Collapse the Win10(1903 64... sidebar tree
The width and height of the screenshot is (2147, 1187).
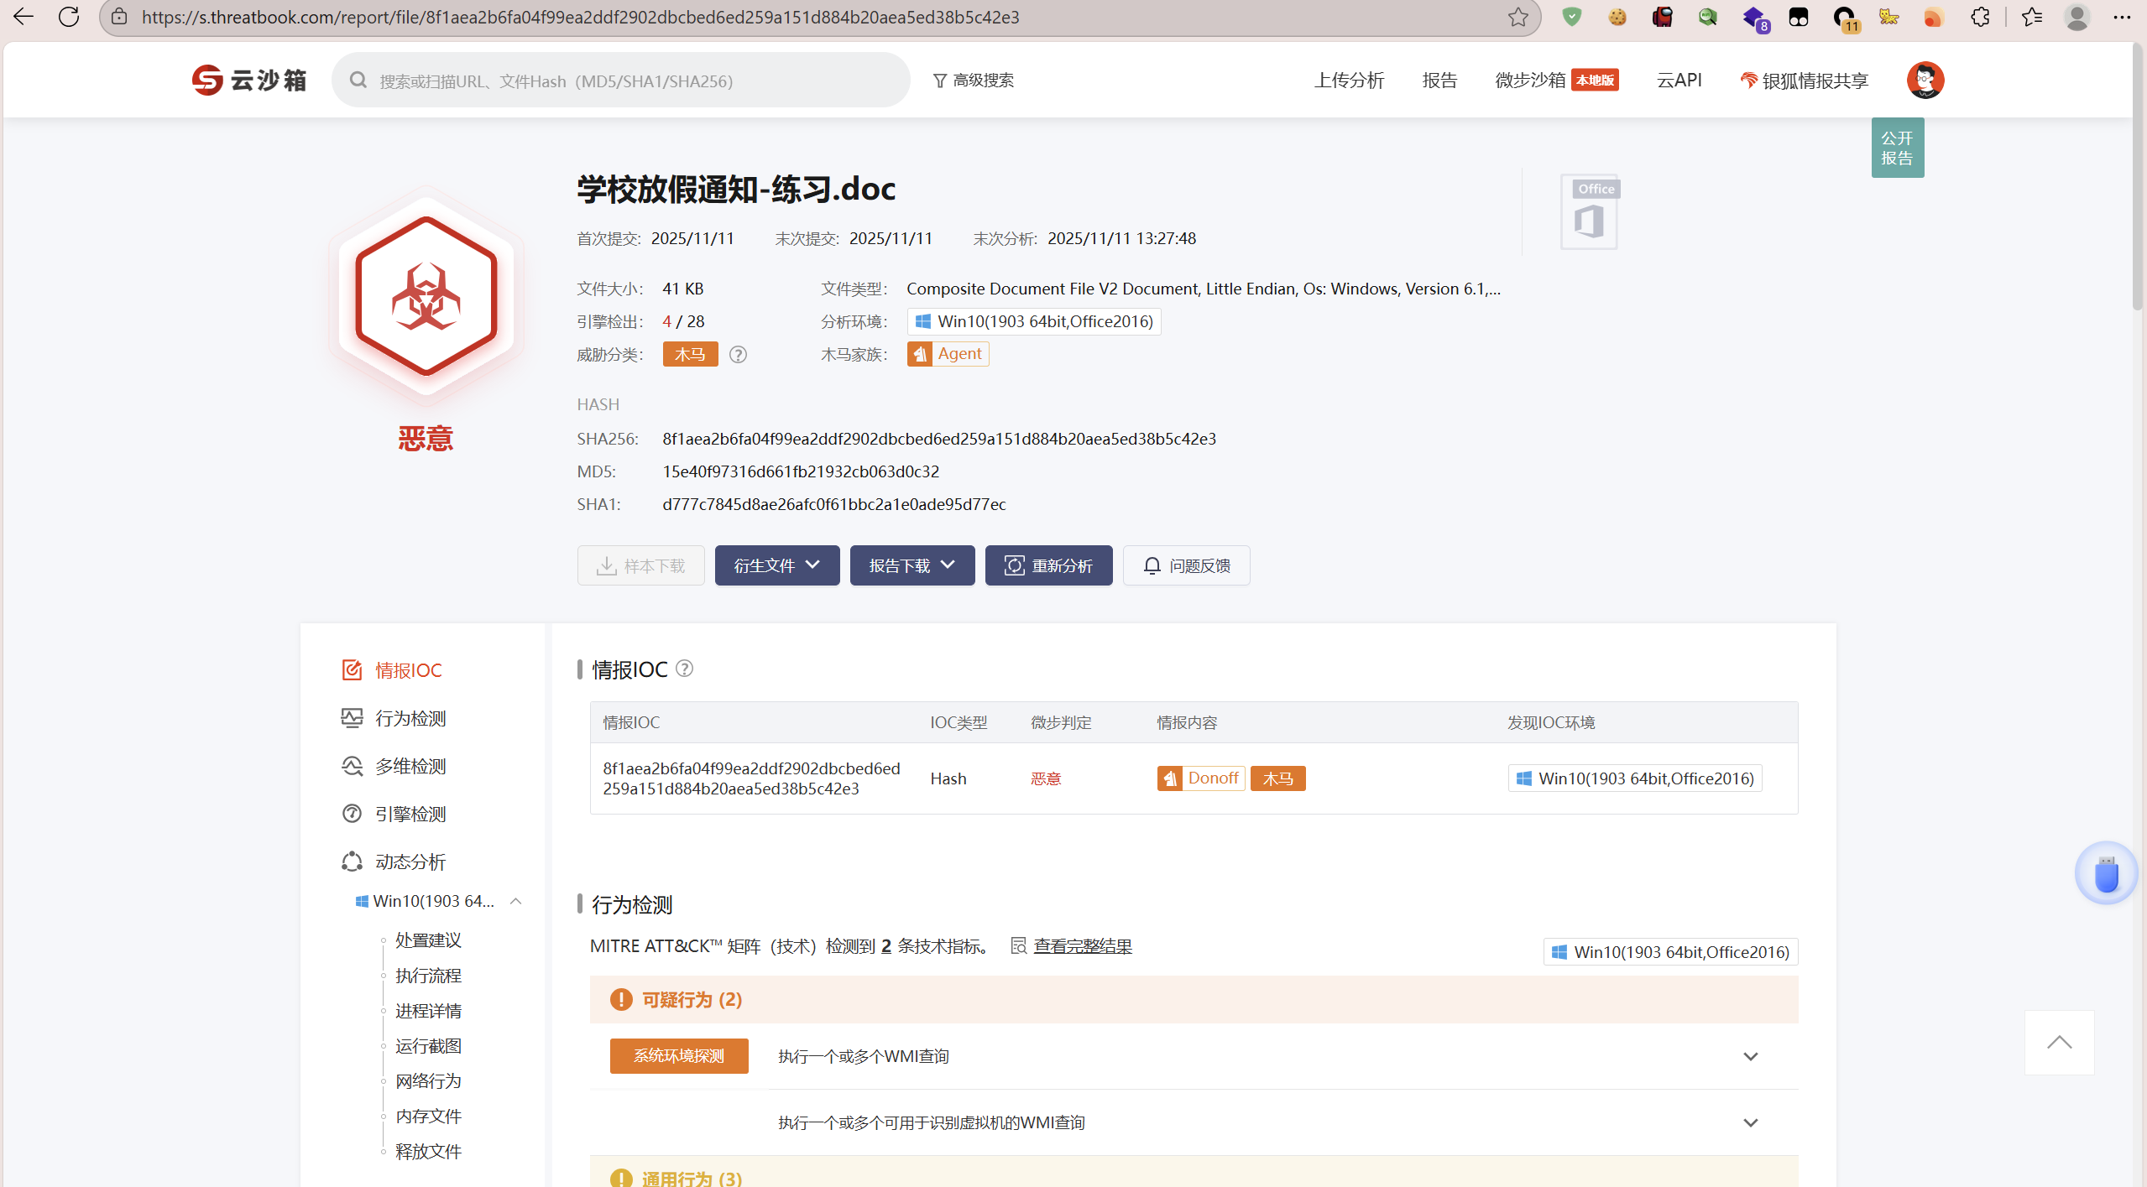click(516, 900)
